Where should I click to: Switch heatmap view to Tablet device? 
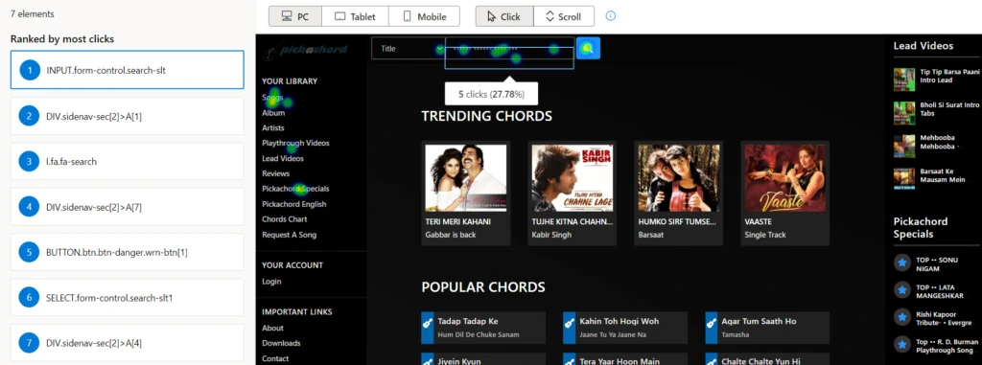coord(355,16)
